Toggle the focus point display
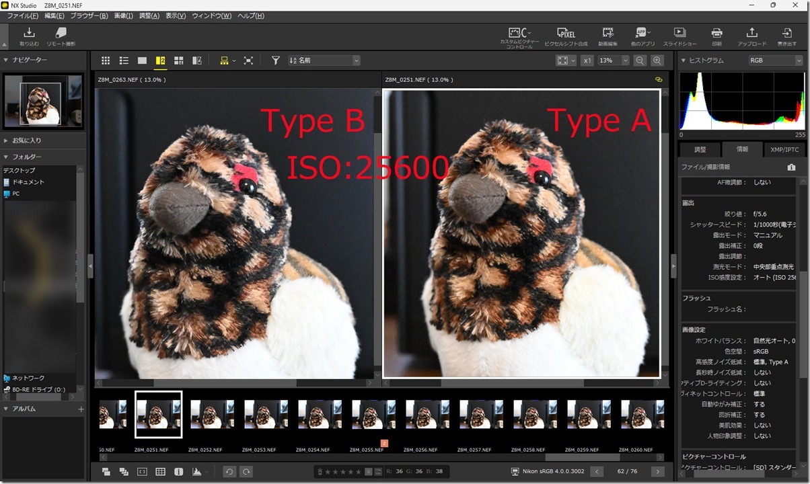 [x=142, y=472]
